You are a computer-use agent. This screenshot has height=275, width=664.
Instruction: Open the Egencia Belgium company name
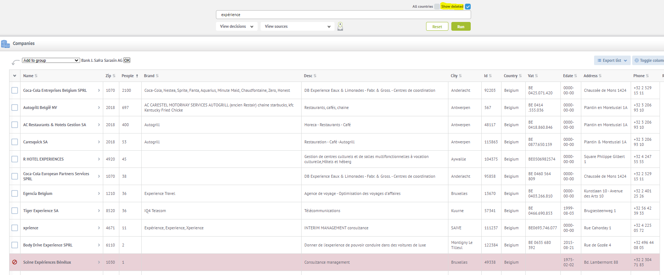point(38,193)
